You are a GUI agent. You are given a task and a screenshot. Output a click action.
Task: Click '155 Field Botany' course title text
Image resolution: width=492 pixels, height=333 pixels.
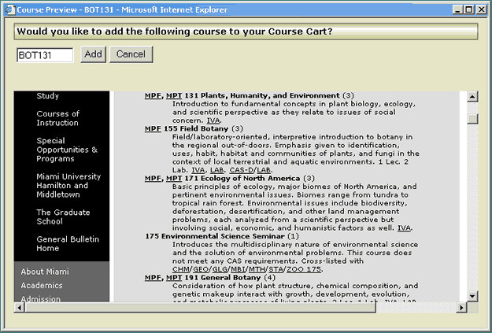click(x=196, y=128)
